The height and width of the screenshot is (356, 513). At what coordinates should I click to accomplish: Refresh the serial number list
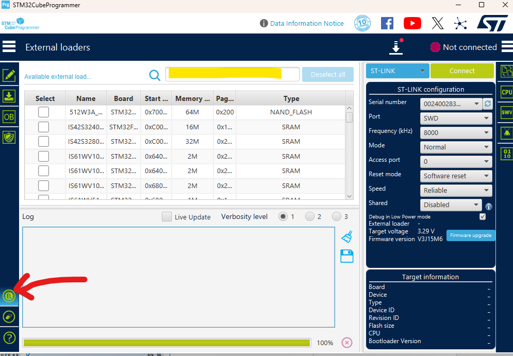(488, 104)
